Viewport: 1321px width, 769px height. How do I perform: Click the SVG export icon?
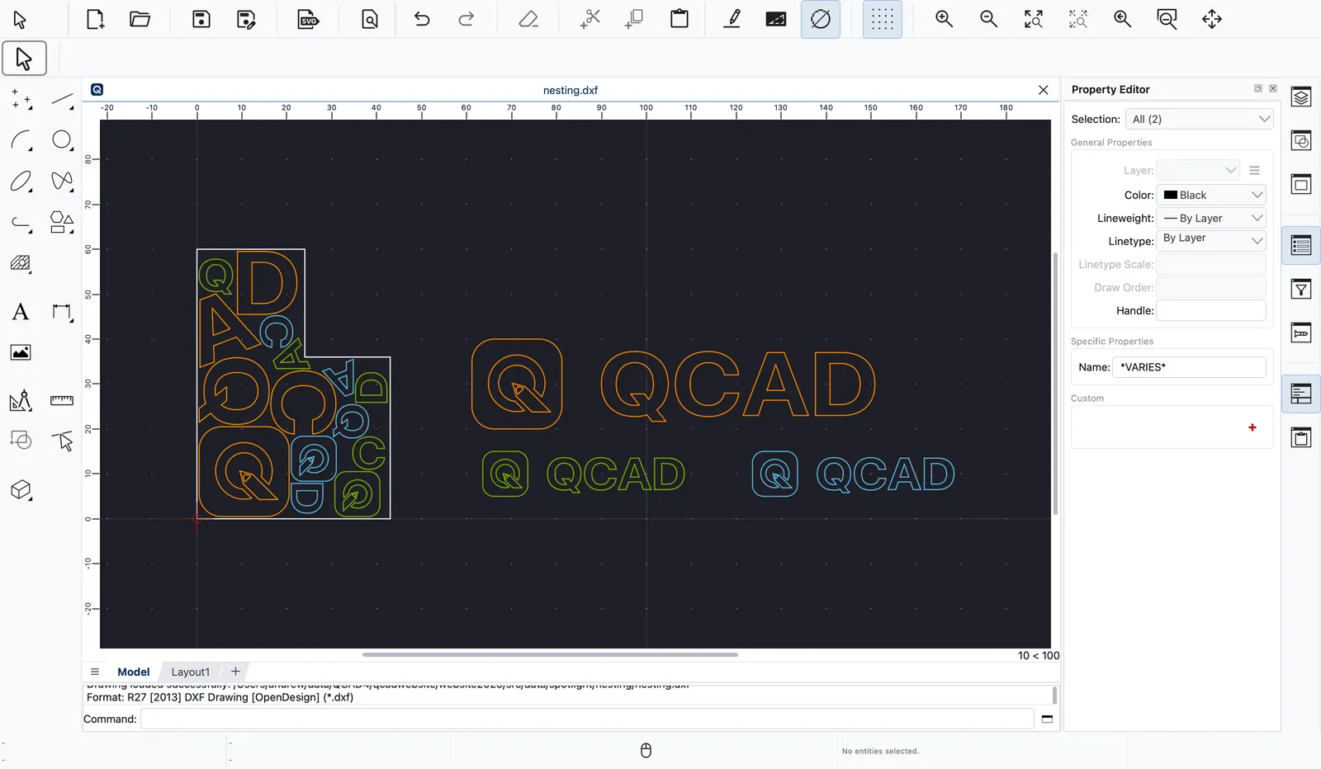(x=308, y=19)
